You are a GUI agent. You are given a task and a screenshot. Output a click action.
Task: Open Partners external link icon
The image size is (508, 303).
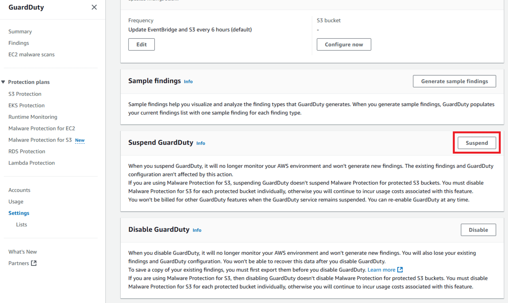tap(34, 263)
